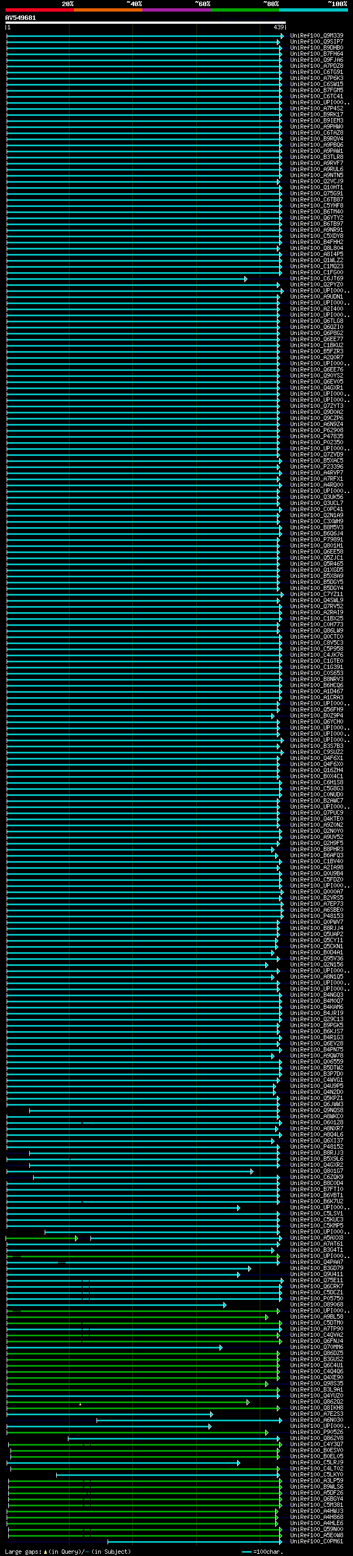This screenshot has width=353, height=1556.
Task: Select label UniRef100_P48152
Action: [x=317, y=1147]
